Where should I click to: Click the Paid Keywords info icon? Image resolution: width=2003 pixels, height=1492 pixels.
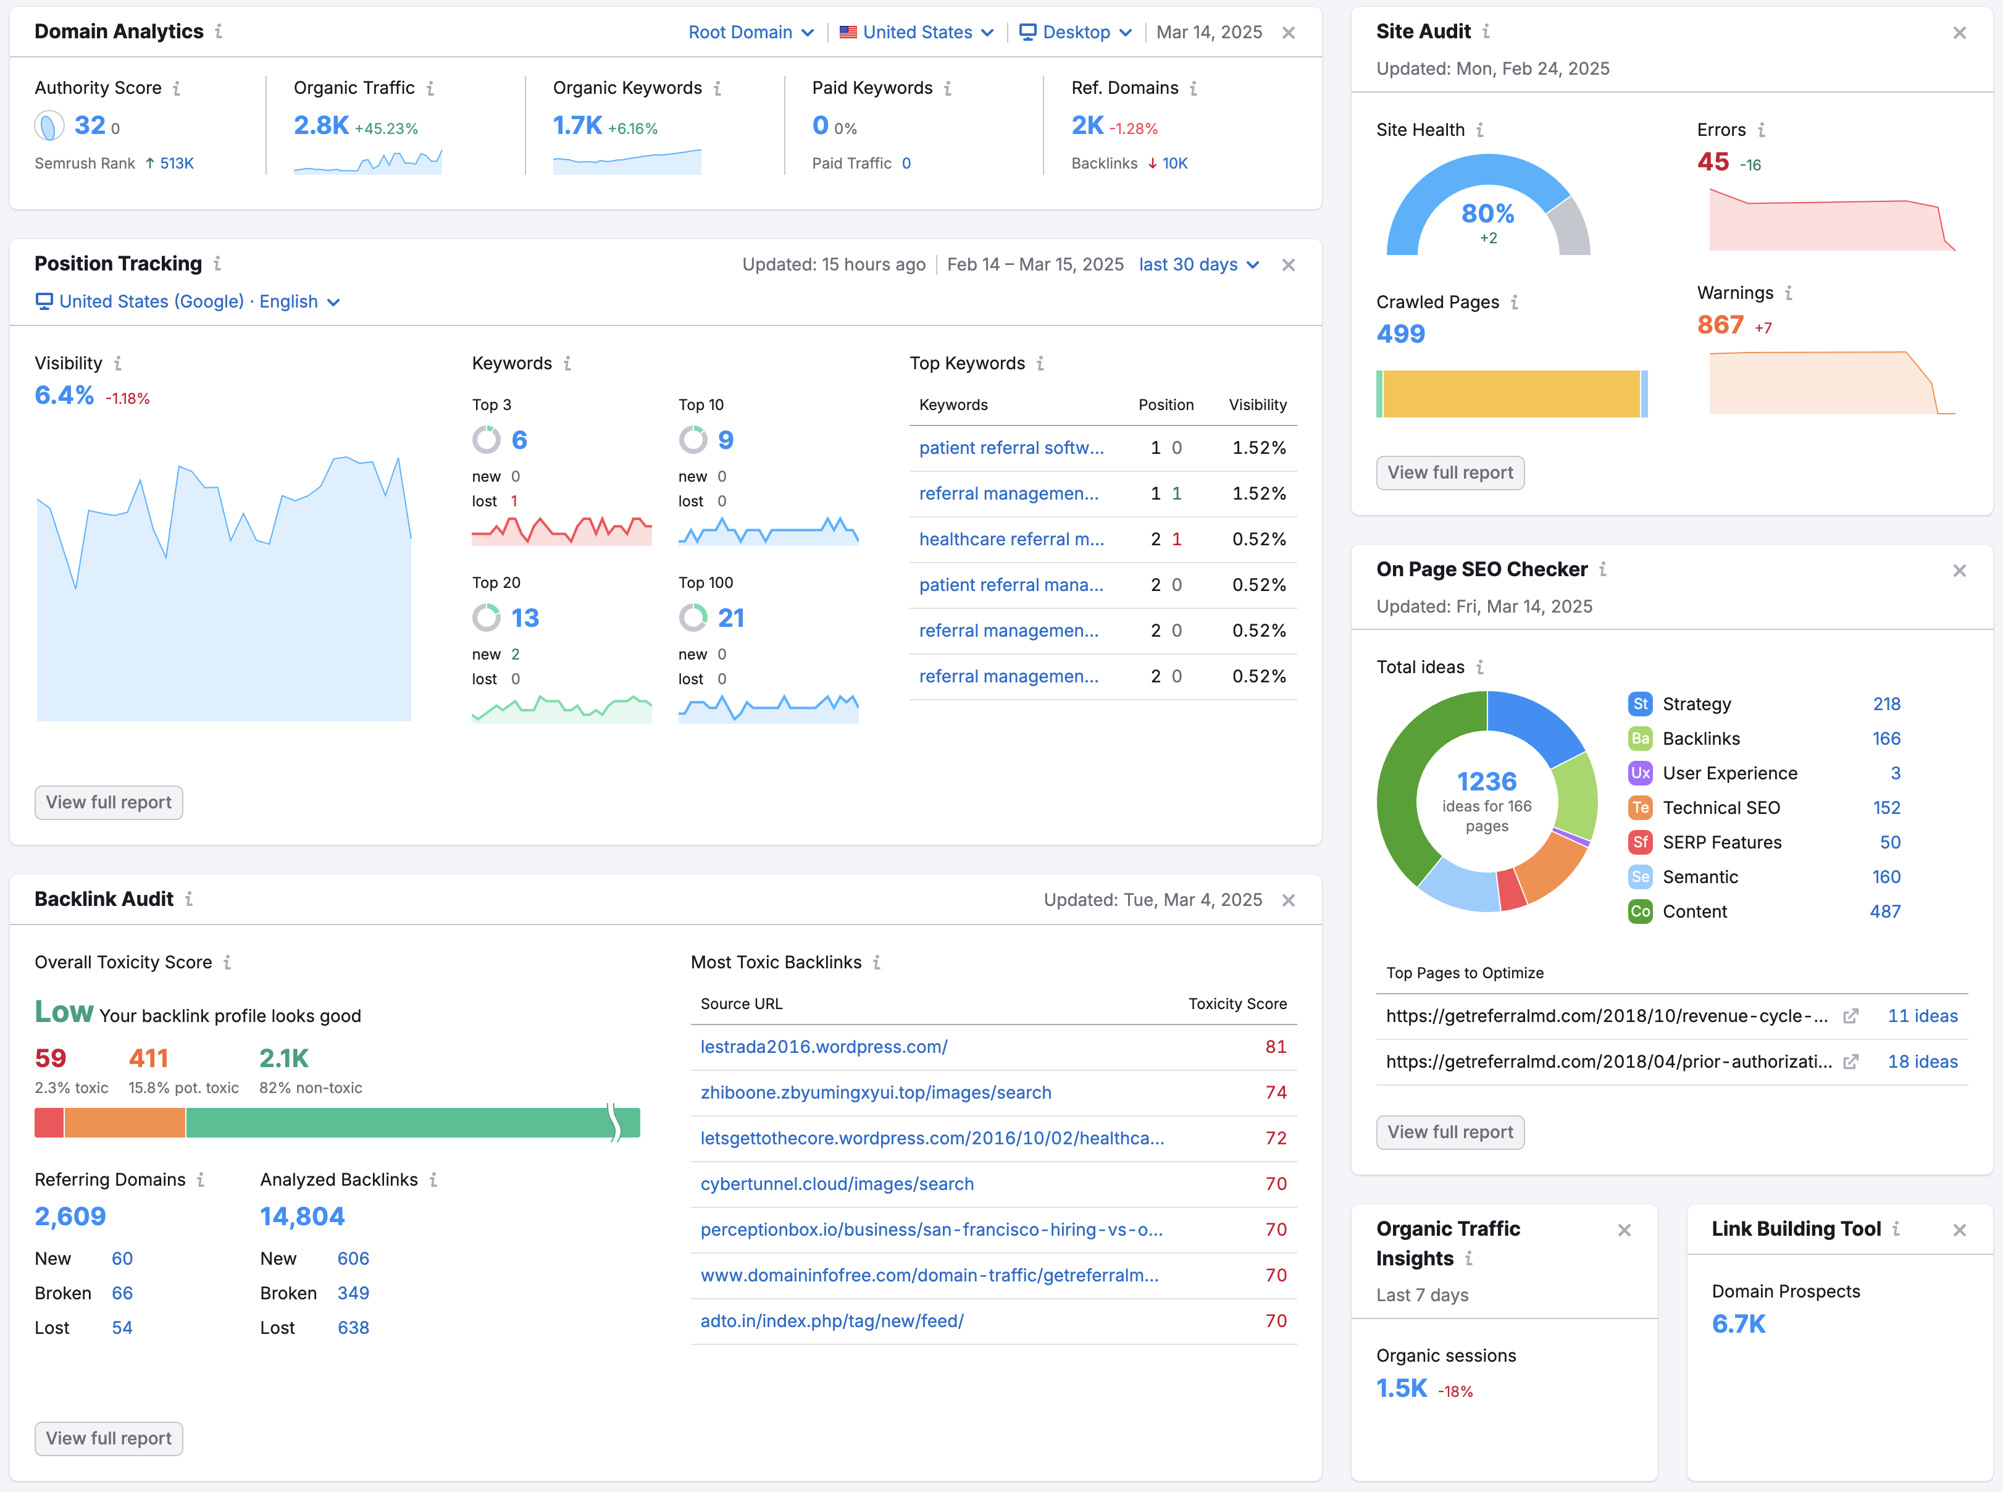(947, 88)
